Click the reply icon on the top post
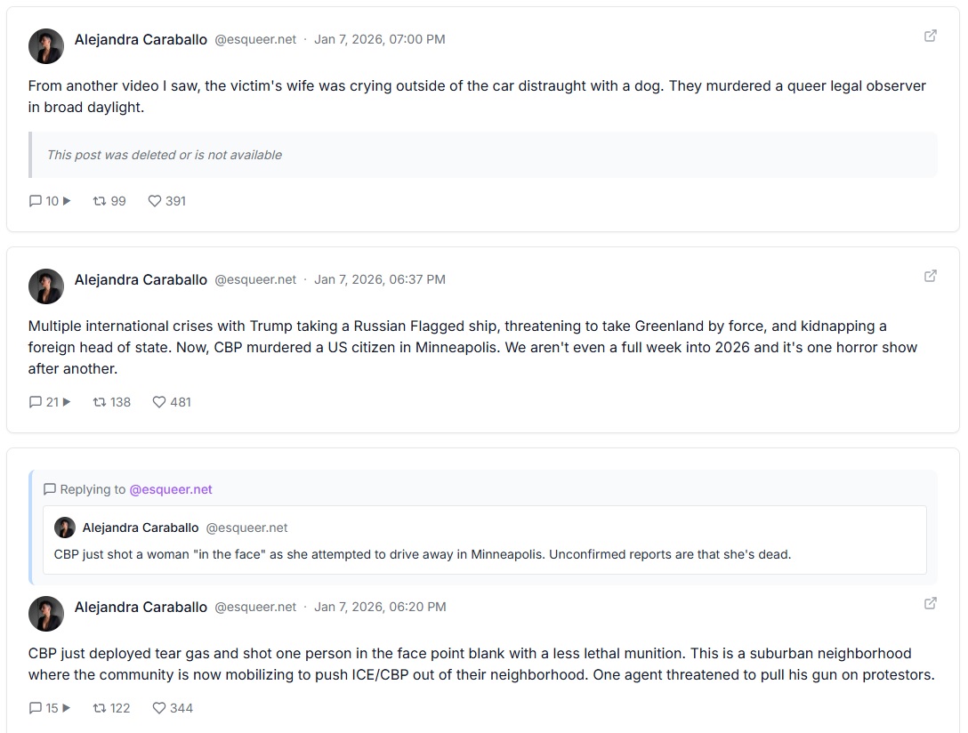This screenshot has height=733, width=968. [35, 201]
